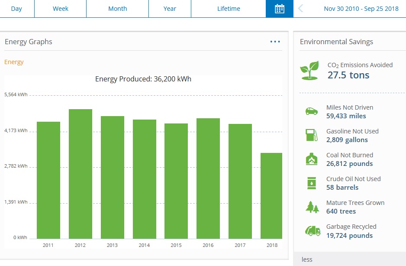Screen dimensions: 406x266
Task: Click the '27.5 tons' value
Action: click(348, 75)
